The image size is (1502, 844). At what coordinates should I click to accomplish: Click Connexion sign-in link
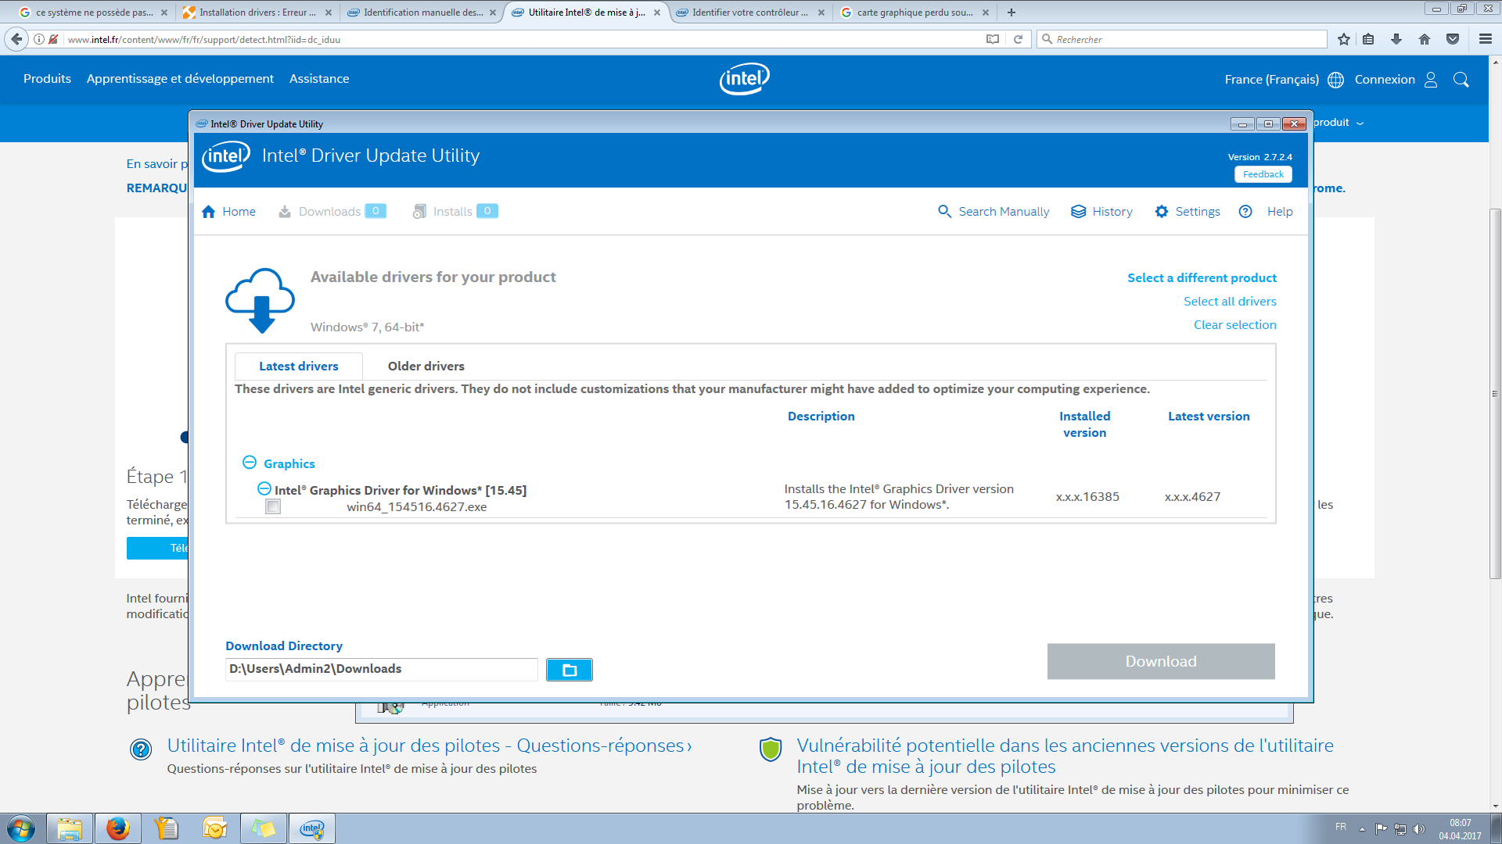tap(1396, 80)
